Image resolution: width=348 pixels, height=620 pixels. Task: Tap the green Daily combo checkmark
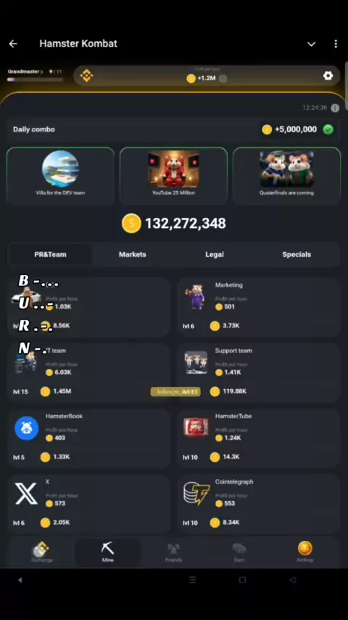(x=328, y=129)
